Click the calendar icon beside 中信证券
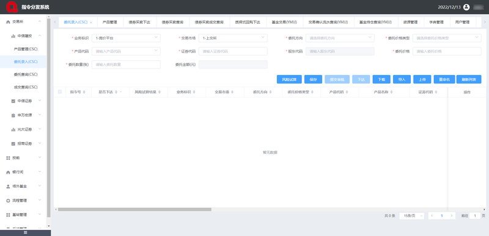This screenshot has height=236, width=489. coord(13,101)
